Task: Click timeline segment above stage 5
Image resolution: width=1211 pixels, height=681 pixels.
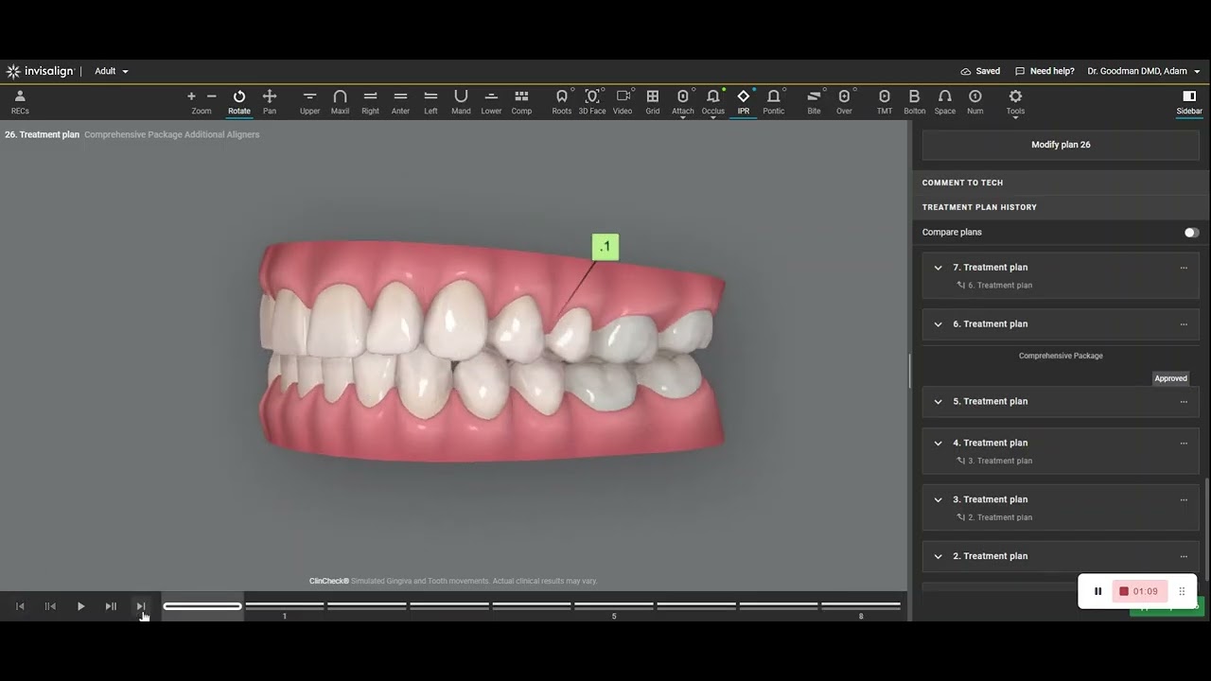Action: (614, 605)
